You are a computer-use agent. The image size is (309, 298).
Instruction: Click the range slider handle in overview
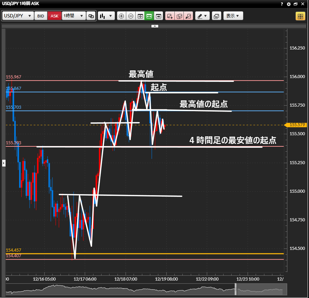pos(236,289)
